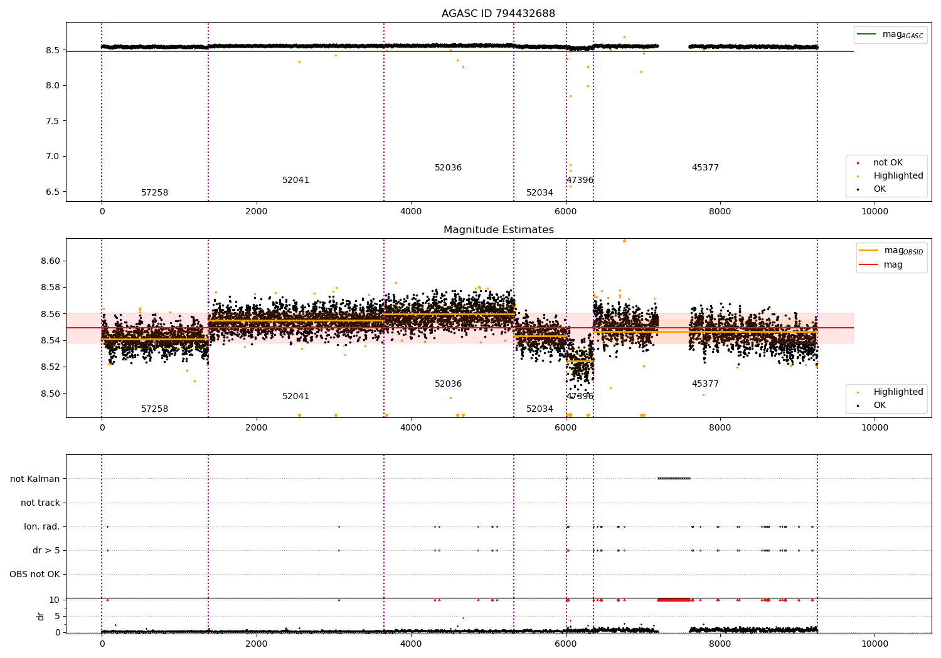Click obsid label 45377 in top panel

click(x=705, y=168)
